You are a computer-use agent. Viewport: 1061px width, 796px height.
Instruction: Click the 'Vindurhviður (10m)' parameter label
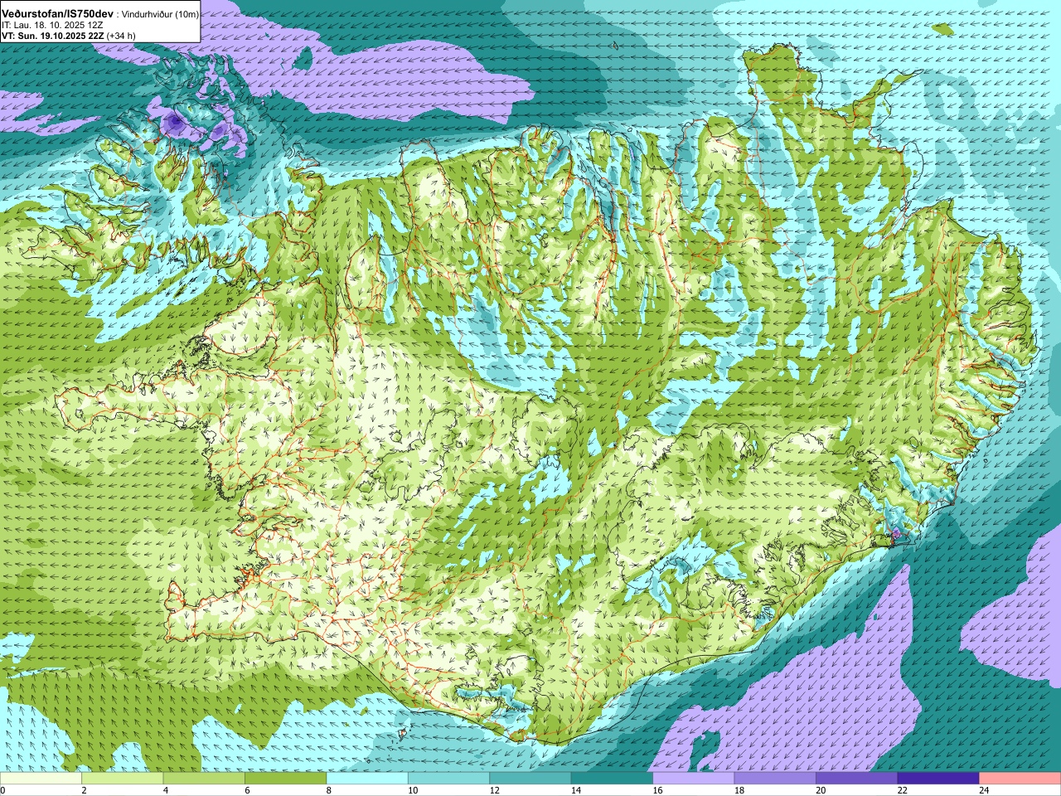160,15
